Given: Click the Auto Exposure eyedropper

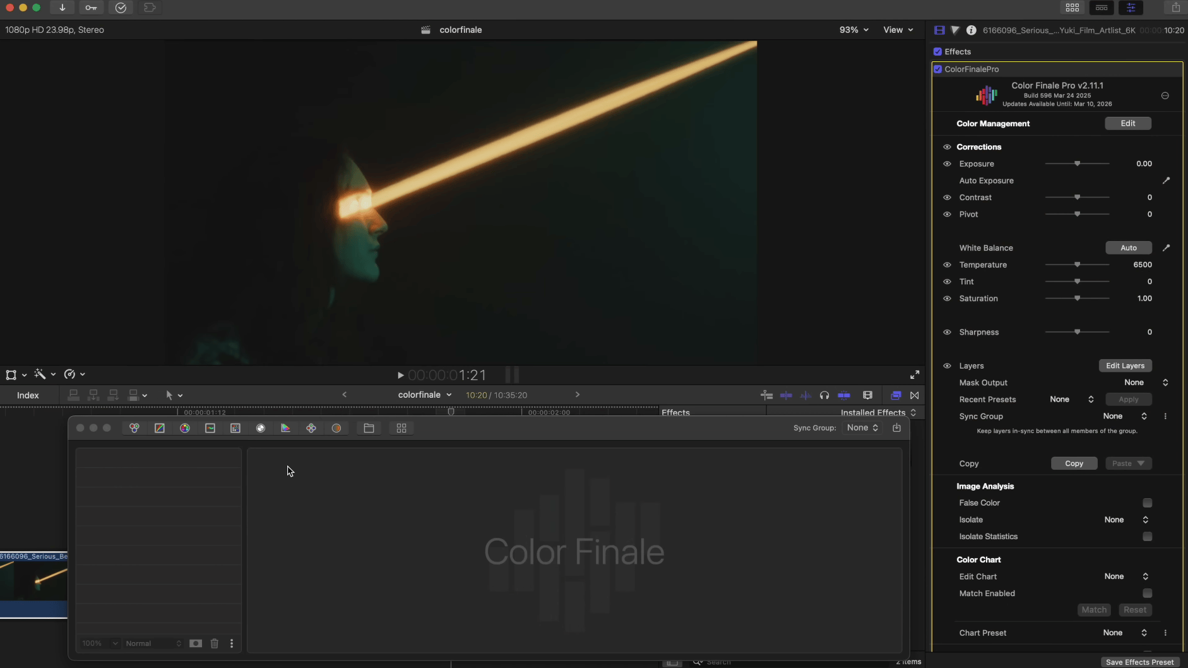Looking at the screenshot, I should pyautogui.click(x=1166, y=181).
